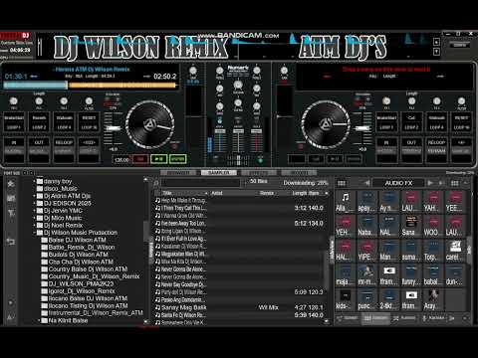Click the left deck song waveform progress bar

pos(90,86)
